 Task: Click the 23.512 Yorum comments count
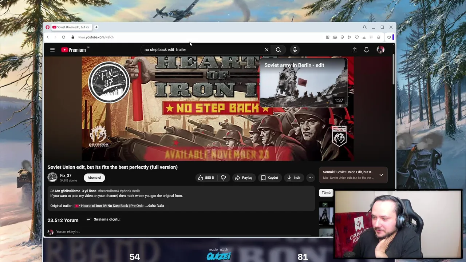point(63,220)
